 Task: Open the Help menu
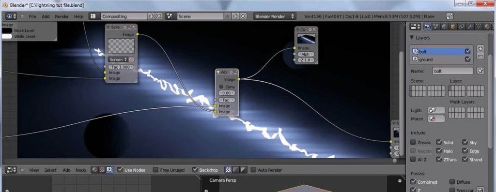click(78, 16)
